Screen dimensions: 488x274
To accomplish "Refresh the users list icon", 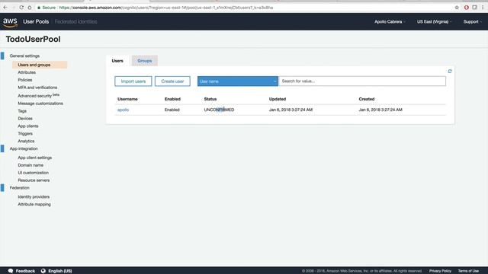I will pyautogui.click(x=450, y=71).
